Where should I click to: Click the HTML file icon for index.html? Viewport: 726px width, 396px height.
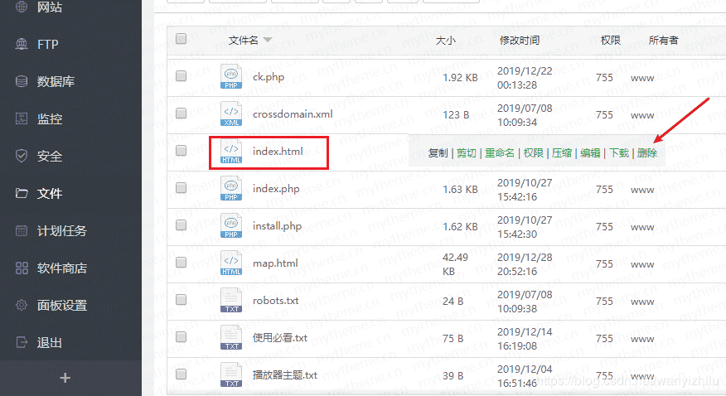click(231, 152)
